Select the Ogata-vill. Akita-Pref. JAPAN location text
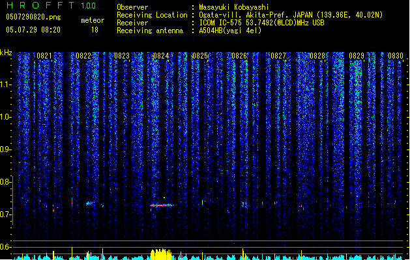 coord(291,15)
